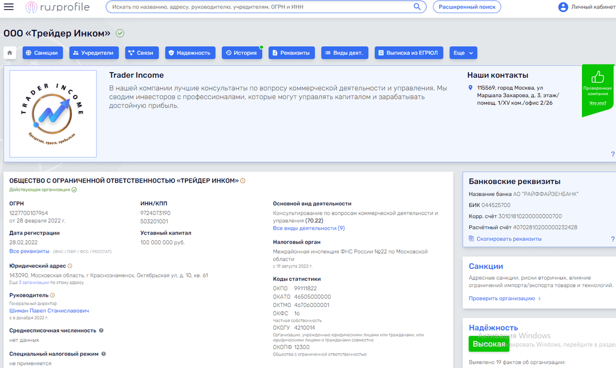Open the Что это? link

pyautogui.click(x=598, y=103)
